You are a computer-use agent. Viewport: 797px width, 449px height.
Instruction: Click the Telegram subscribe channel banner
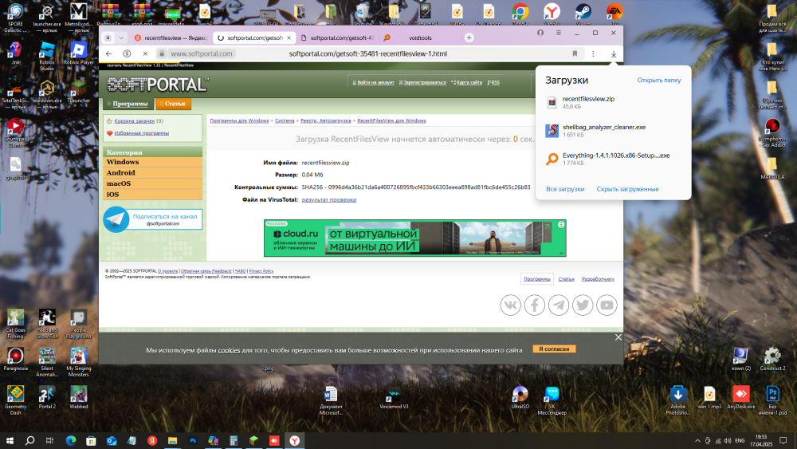(152, 219)
